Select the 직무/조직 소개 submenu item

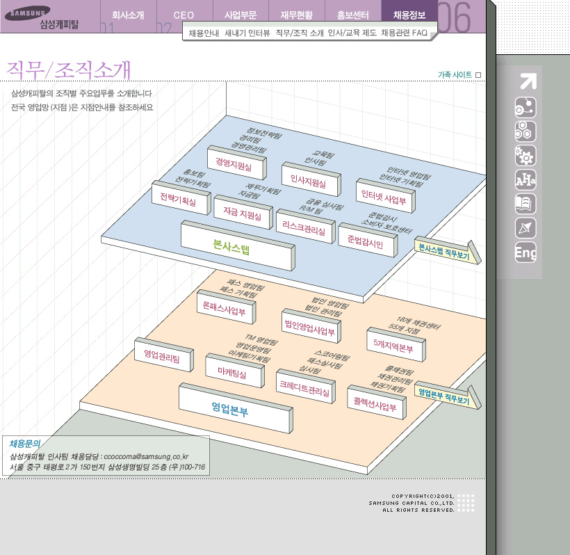pos(300,33)
